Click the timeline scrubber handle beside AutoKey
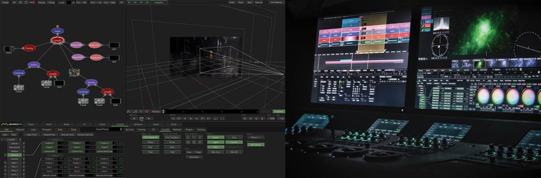Screen dimensions: 541x178 click(x=164, y=111)
